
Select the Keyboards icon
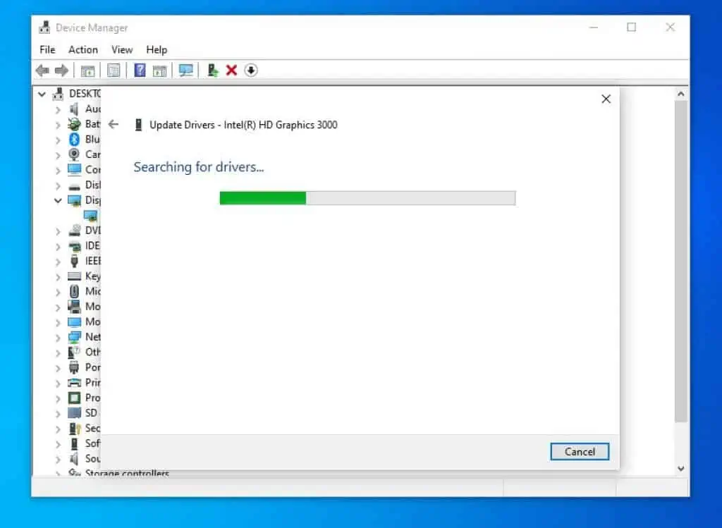74,276
